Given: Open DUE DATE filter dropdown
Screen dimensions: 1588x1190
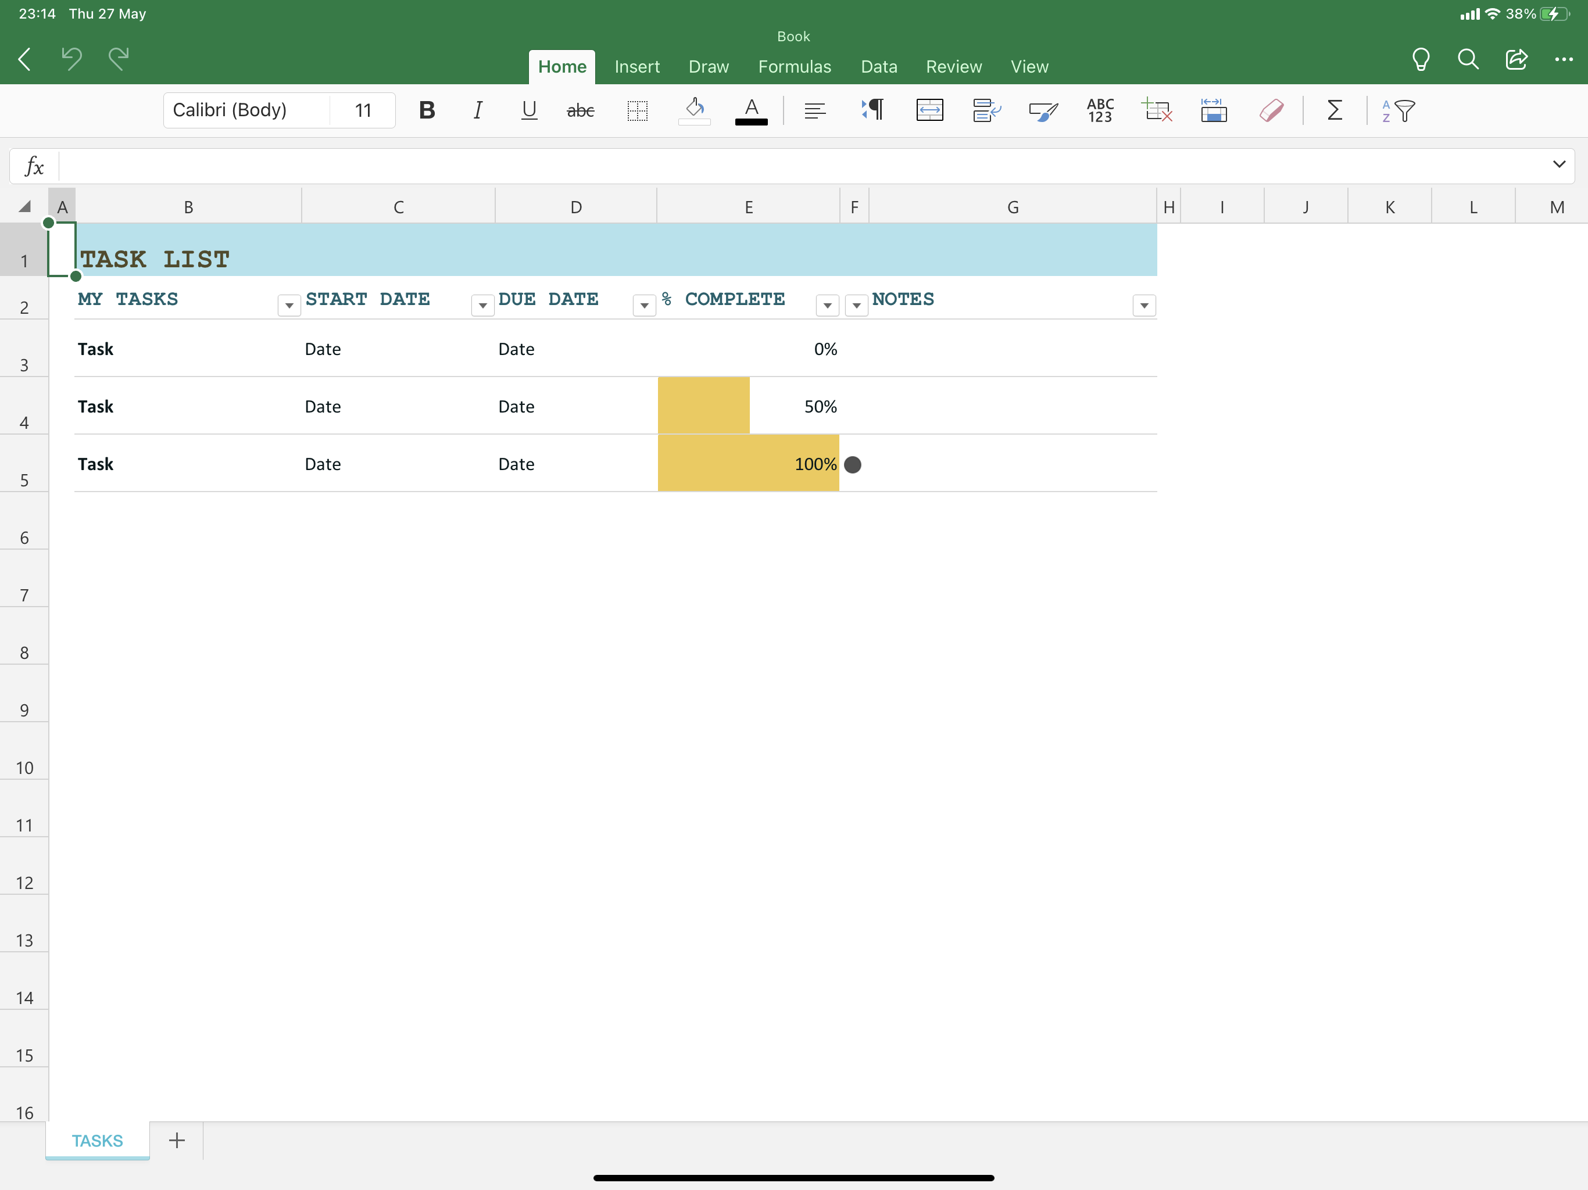Looking at the screenshot, I should (x=644, y=306).
